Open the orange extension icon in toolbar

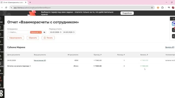tap(158, 8)
